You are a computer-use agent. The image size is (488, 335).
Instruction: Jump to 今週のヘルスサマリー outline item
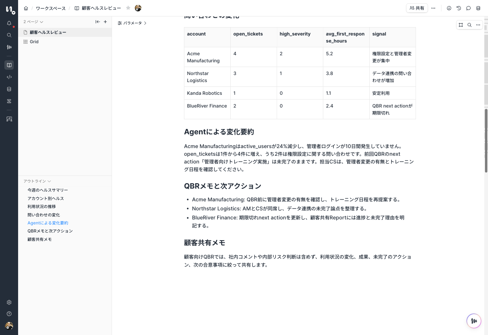pyautogui.click(x=48, y=190)
